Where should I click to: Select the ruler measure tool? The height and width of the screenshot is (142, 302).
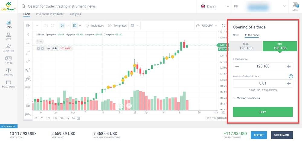pyautogui.click(x=28, y=114)
